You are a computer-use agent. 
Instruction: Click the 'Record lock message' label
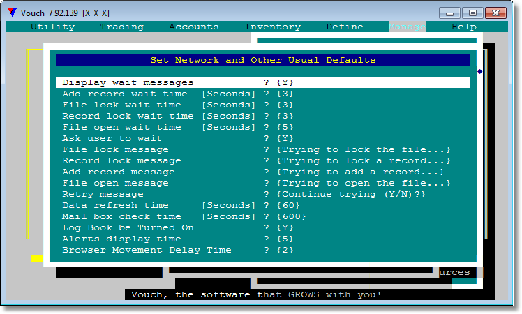121,160
